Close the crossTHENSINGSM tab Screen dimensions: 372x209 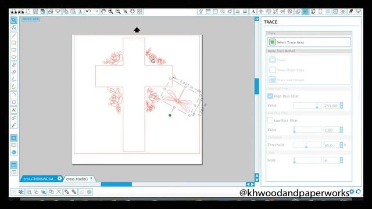click(x=59, y=178)
